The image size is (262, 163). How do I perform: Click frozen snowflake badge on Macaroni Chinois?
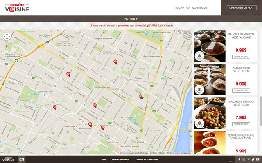tap(199, 123)
